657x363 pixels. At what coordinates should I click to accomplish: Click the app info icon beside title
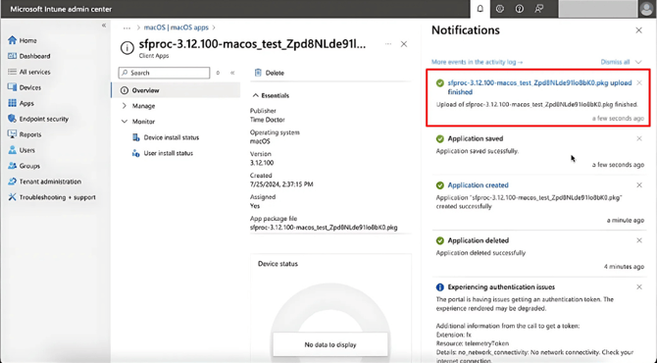tap(126, 48)
